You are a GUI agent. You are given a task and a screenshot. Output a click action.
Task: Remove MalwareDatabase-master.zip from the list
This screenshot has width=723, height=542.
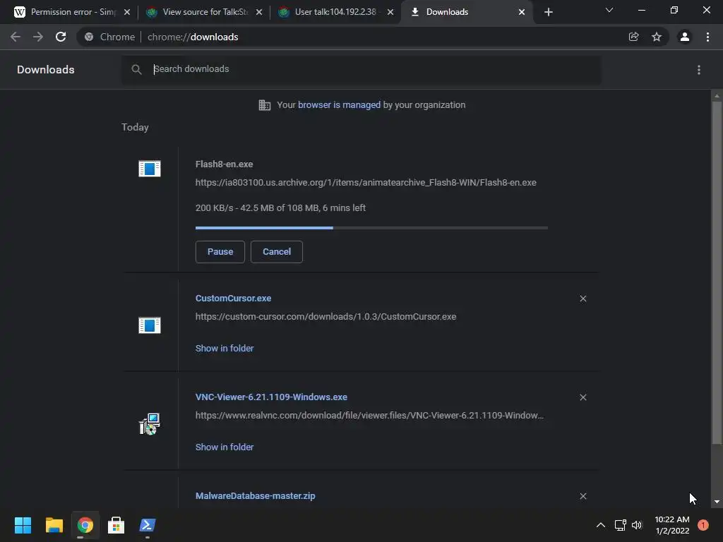[583, 496]
